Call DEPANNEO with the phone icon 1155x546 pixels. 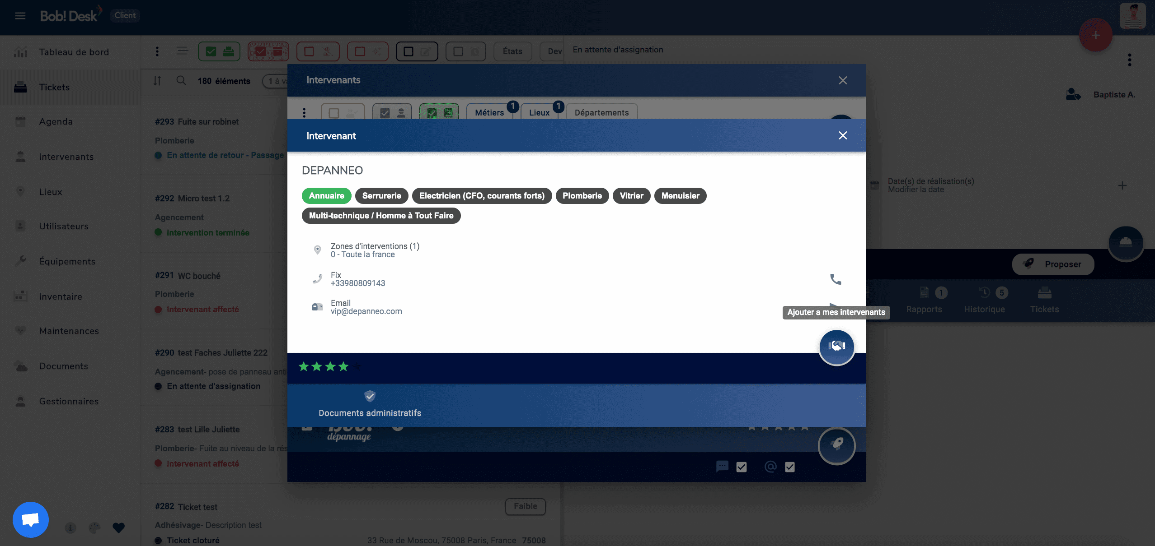836,279
